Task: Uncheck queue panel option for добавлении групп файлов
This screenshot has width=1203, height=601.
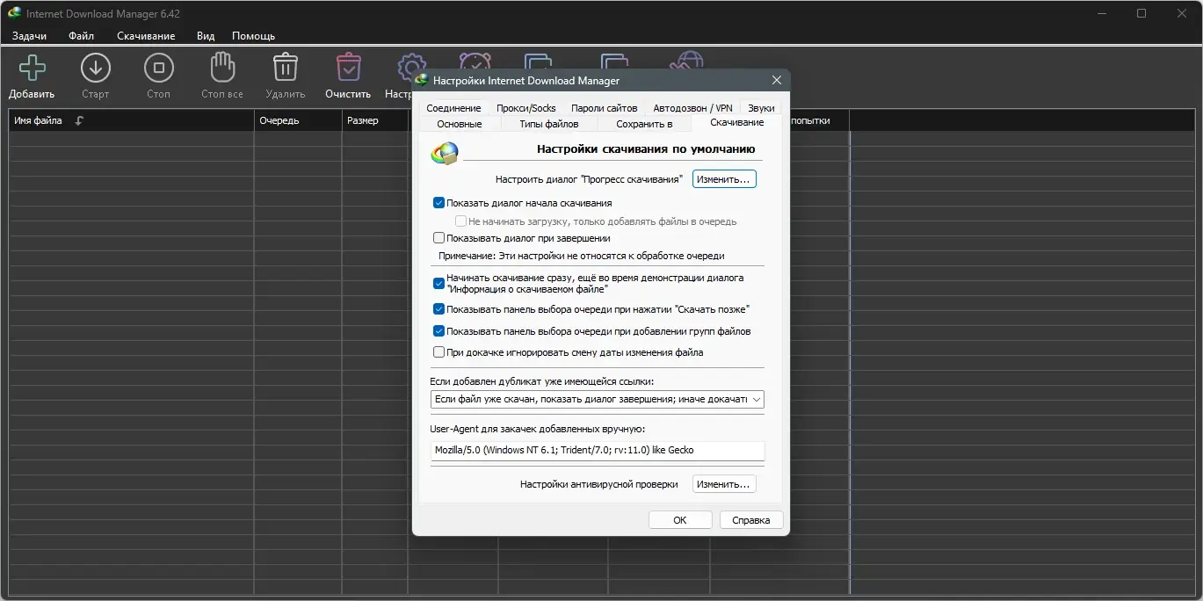Action: point(438,331)
